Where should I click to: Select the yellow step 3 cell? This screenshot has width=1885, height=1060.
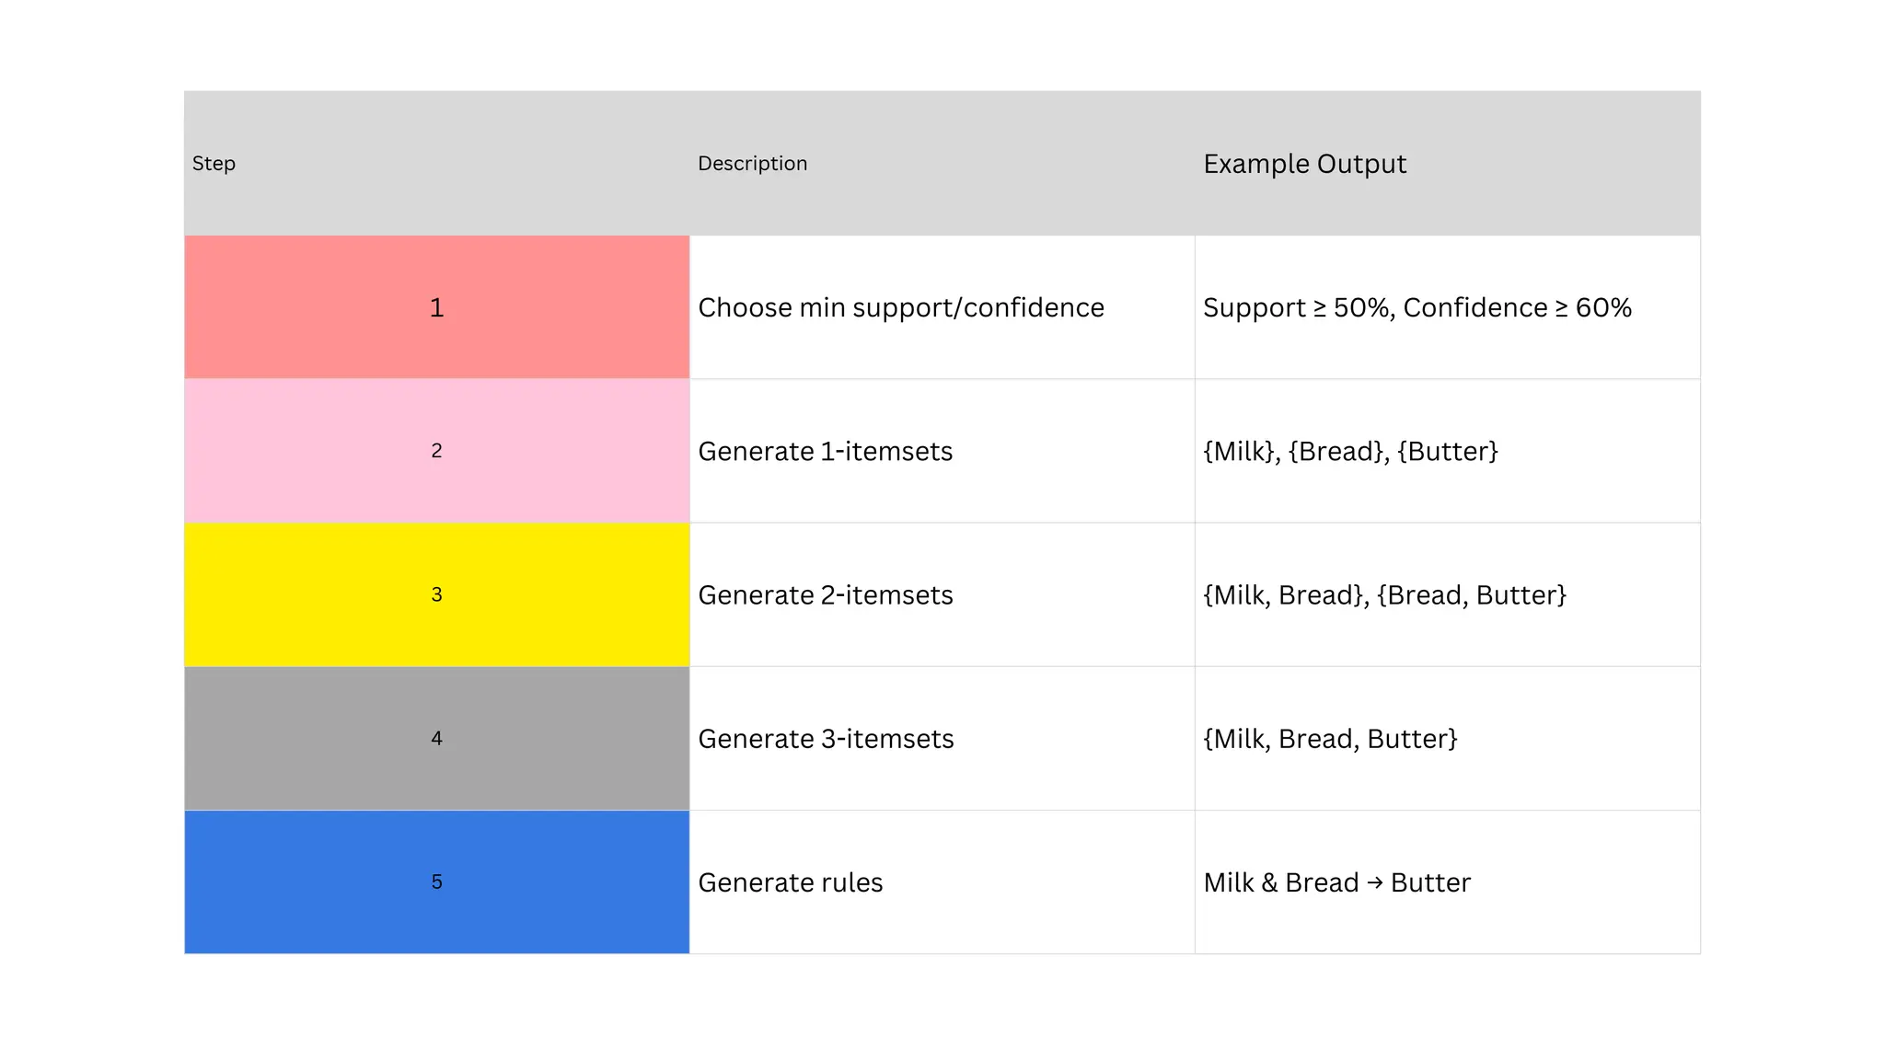pyautogui.click(x=436, y=594)
